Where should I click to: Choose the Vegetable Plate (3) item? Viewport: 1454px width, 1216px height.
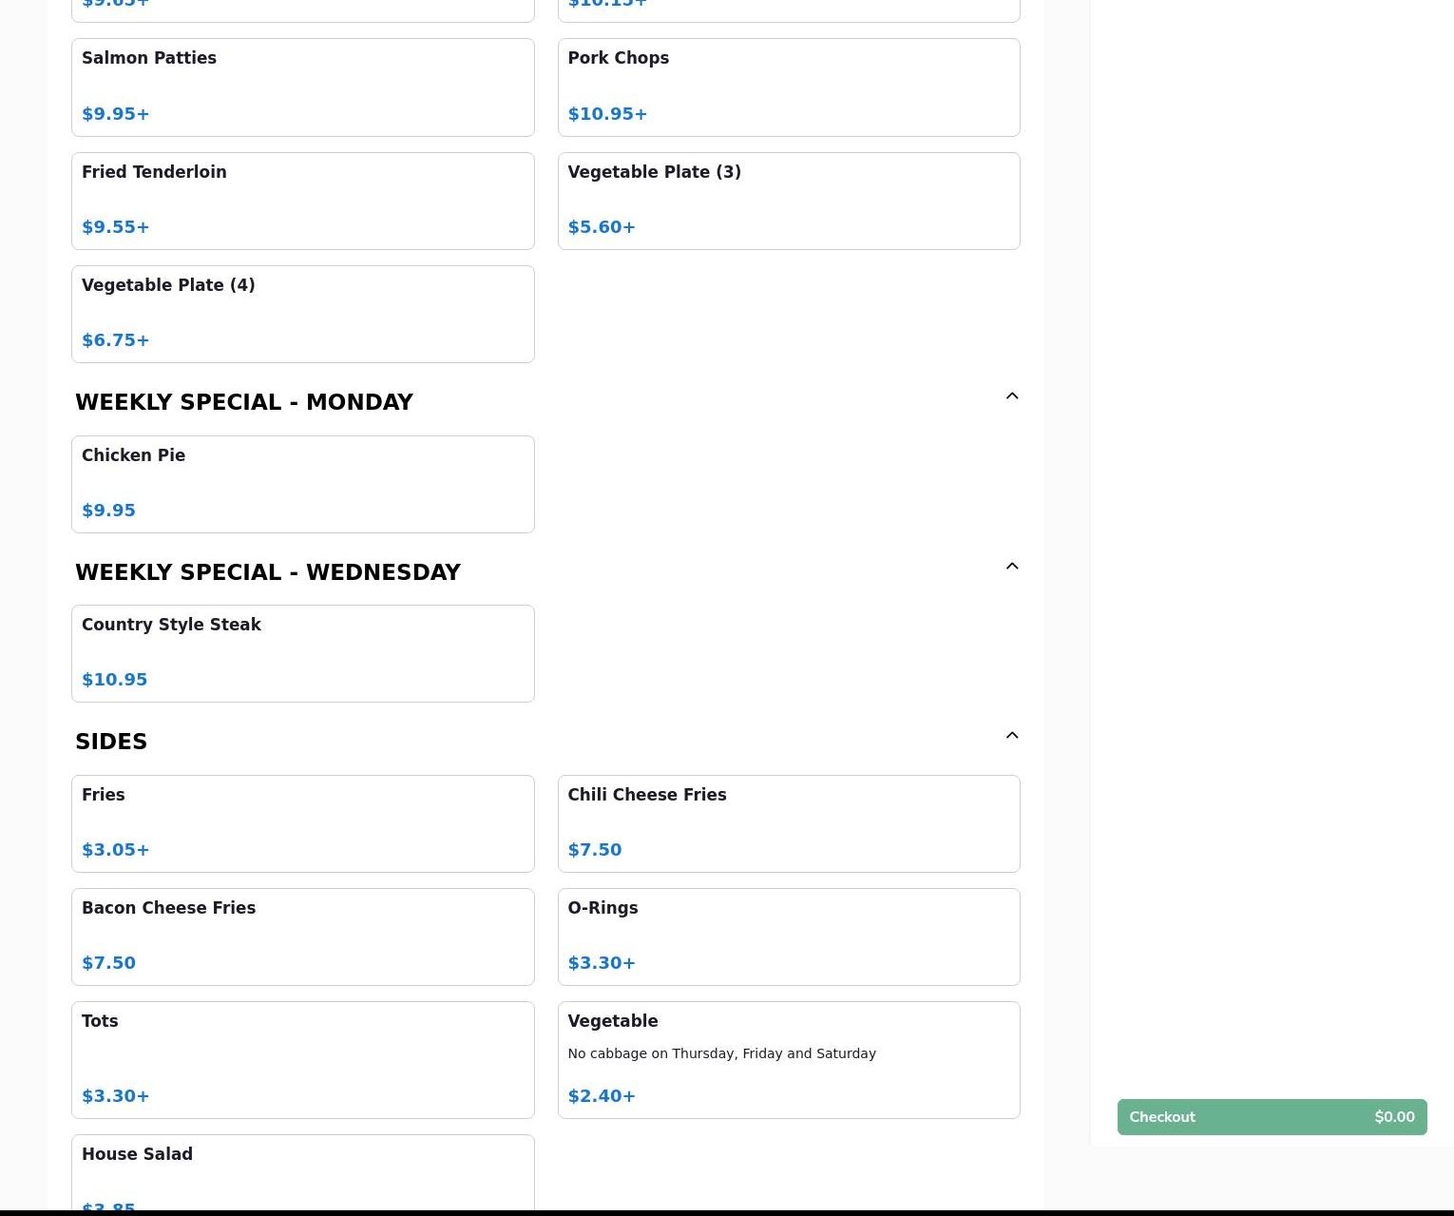tap(789, 201)
